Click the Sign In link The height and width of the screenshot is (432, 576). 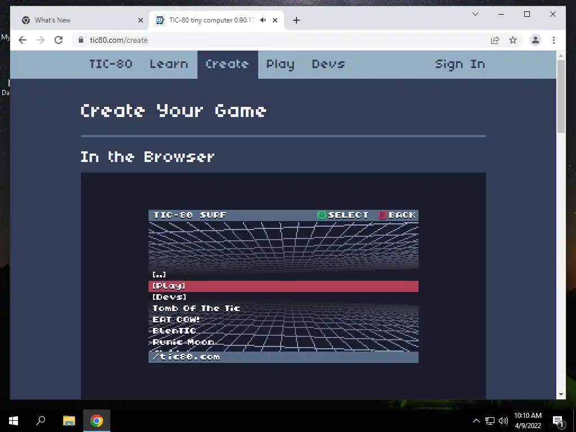[x=460, y=65]
